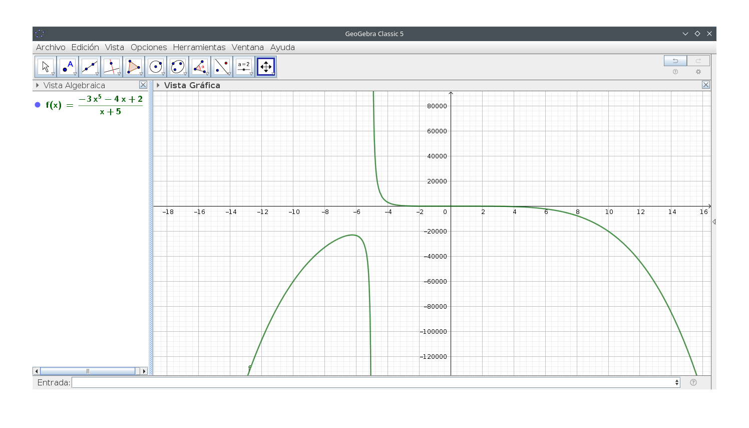
Task: Open the Slider tool dropdown arrow
Action: click(251, 74)
